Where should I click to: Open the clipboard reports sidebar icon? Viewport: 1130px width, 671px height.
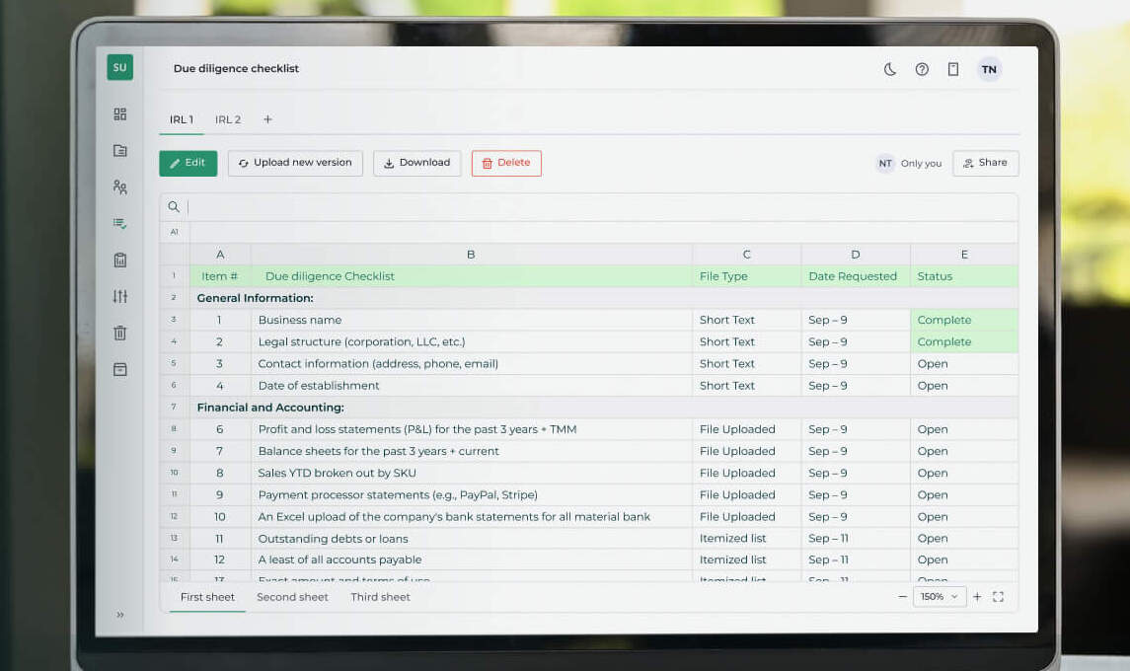click(x=120, y=261)
